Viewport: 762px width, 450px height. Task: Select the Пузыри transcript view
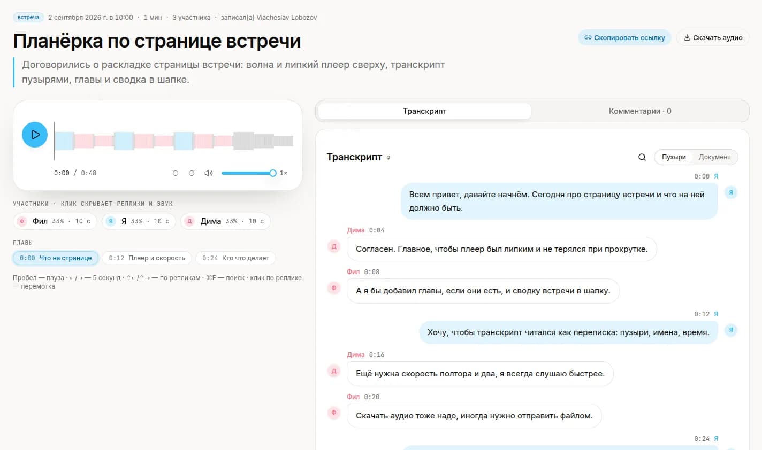pyautogui.click(x=674, y=157)
